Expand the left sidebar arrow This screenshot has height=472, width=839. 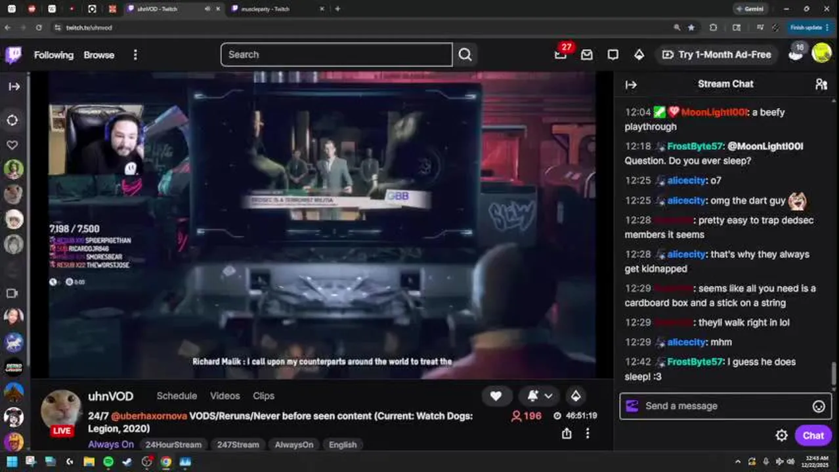coord(14,87)
